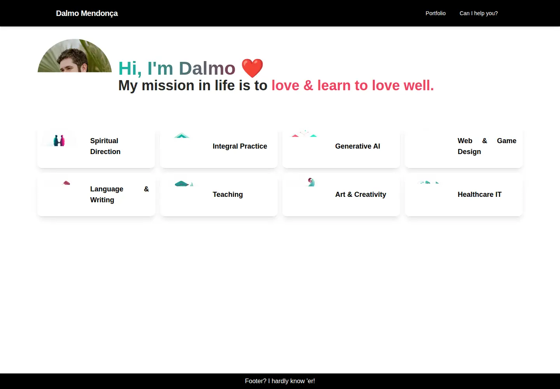Click the red heart emoji in heading

click(x=252, y=68)
